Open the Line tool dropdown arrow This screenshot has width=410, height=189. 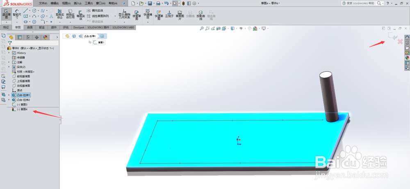coord(30,11)
